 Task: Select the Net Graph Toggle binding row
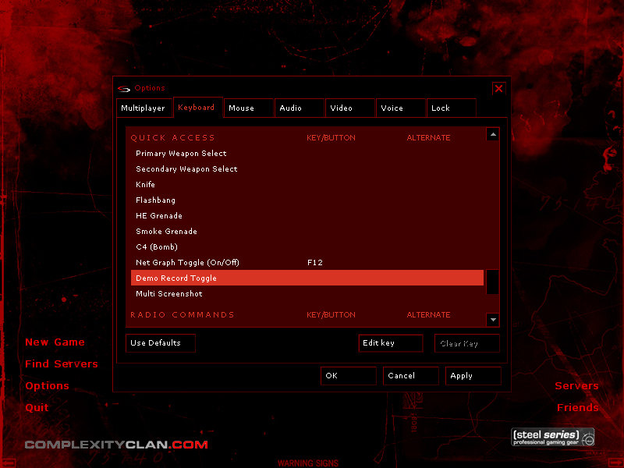pyautogui.click(x=307, y=263)
